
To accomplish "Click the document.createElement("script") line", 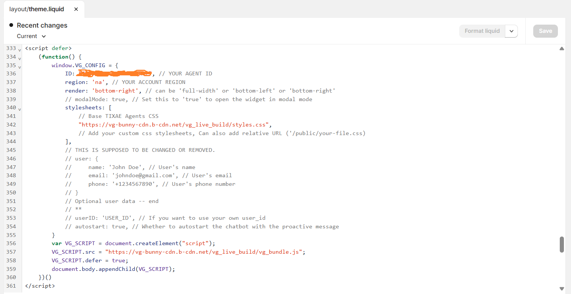I will pos(133,243).
